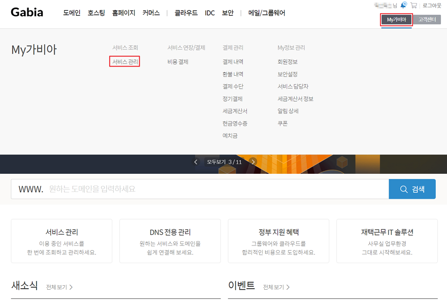Open the IDC menu
Image resolution: width=447 pixels, height=305 pixels.
[210, 13]
